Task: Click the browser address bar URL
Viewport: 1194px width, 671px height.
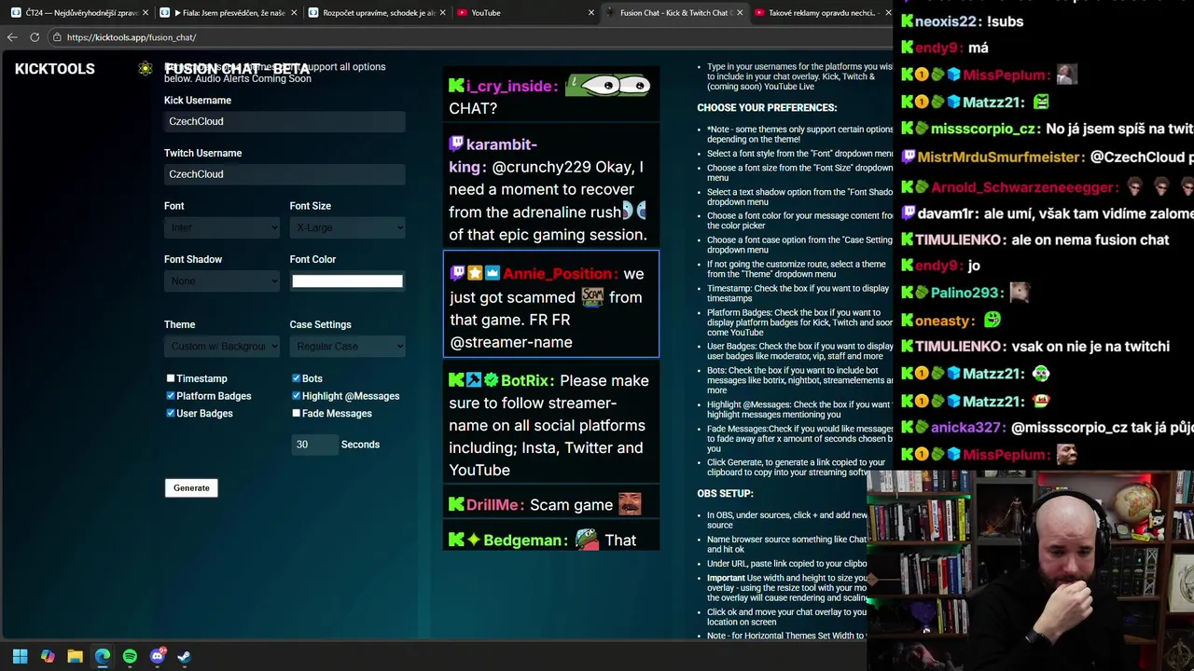Action: (x=132, y=37)
